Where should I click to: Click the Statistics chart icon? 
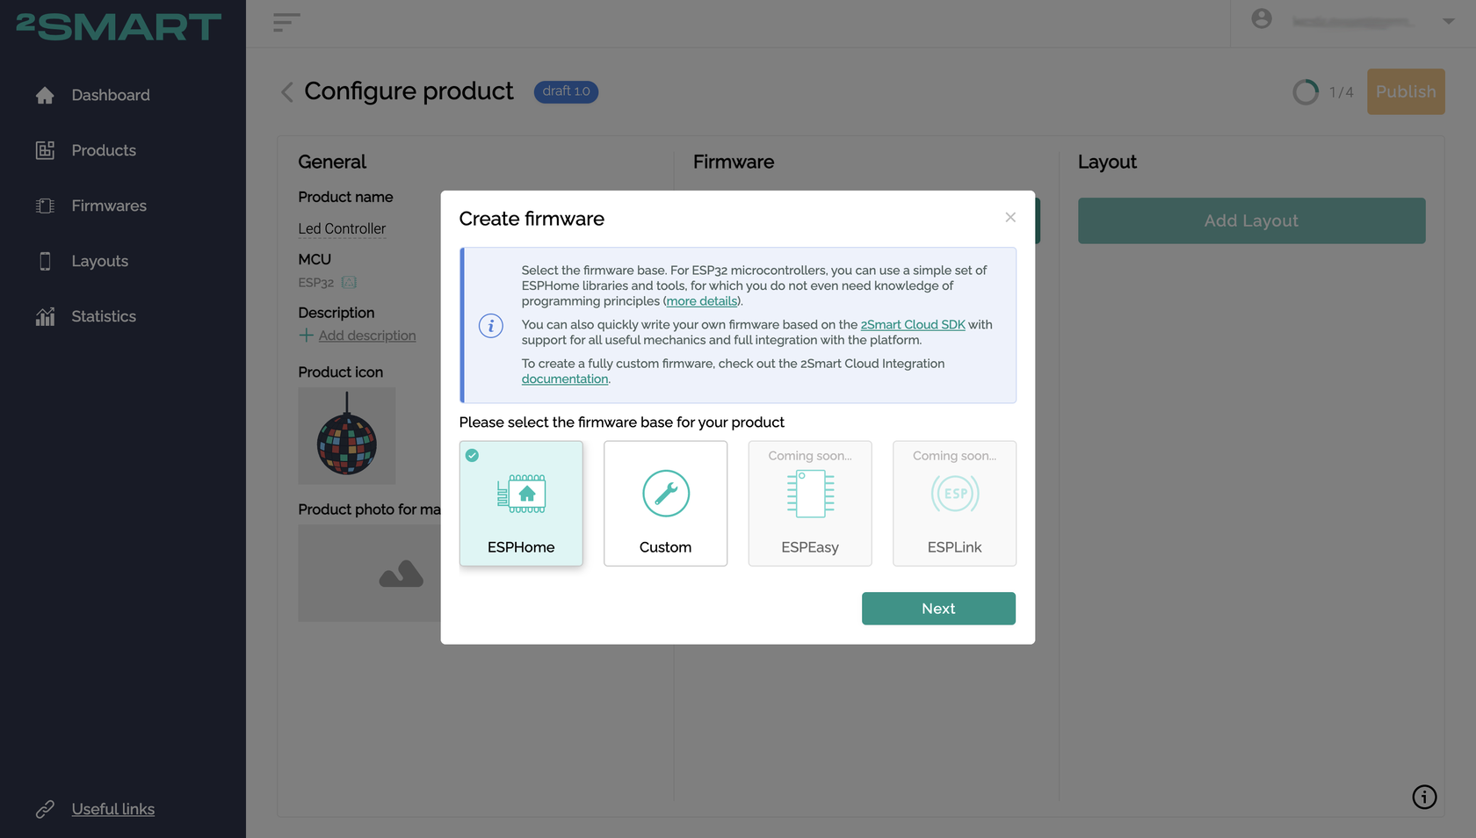coord(45,316)
